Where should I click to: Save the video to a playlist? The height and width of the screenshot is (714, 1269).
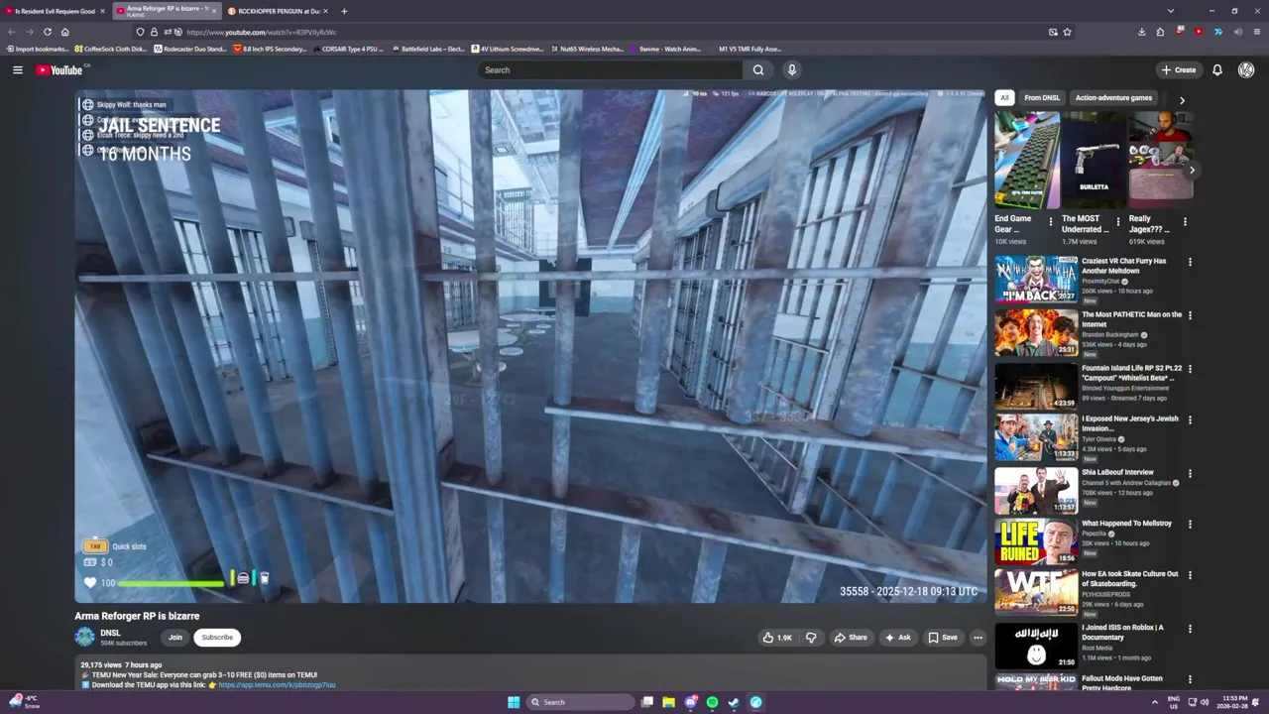943,638
